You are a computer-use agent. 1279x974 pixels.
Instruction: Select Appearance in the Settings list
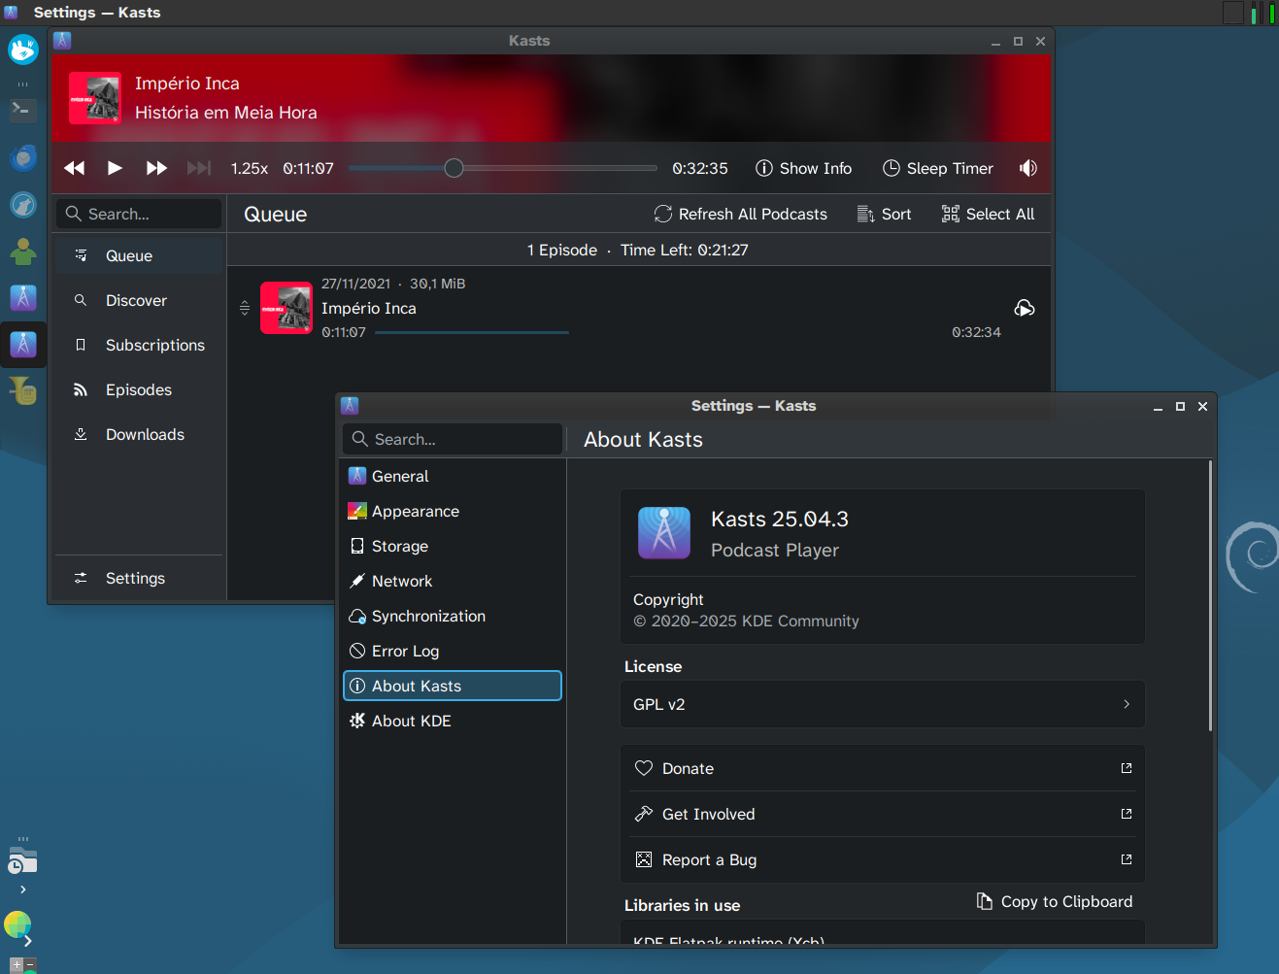click(x=453, y=511)
